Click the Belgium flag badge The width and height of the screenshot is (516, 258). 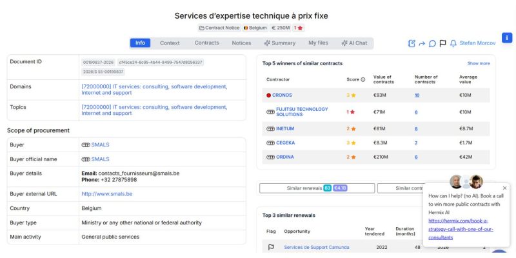click(x=255, y=28)
